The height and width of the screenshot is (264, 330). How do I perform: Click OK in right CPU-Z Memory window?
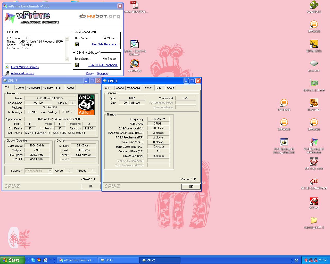click(x=191, y=186)
